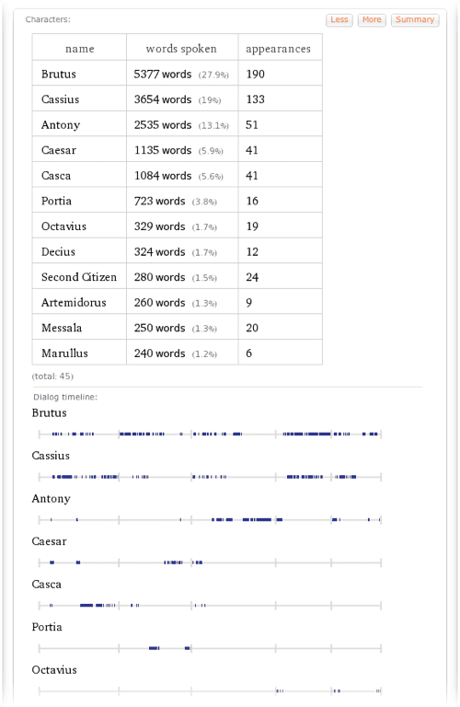Image resolution: width=460 pixels, height=707 pixels.
Task: Click Caesar's dialog timeline track
Action: coord(210,562)
